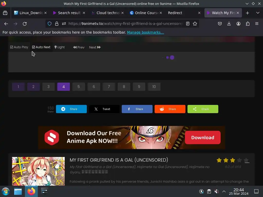Image resolution: width=263 pixels, height=197 pixels.
Task: Click the muted volume tray icon
Action: point(217,191)
